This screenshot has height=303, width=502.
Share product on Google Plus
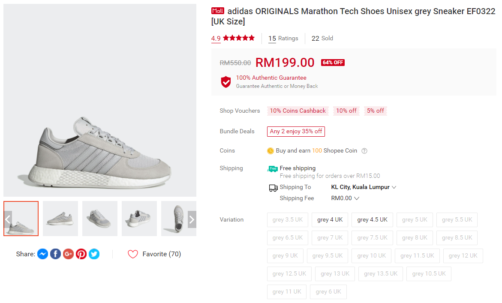(x=68, y=254)
